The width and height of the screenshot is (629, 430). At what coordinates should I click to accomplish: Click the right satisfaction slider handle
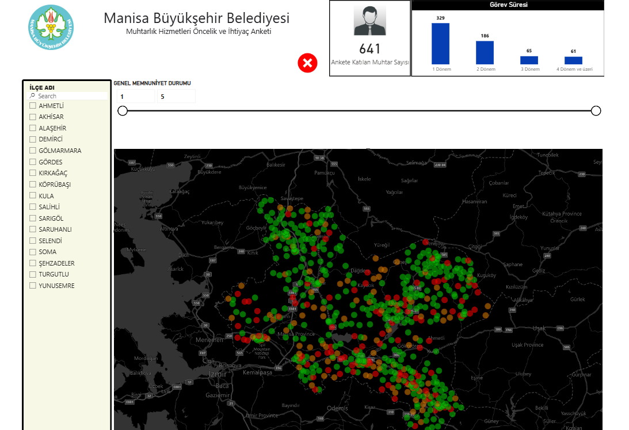[x=596, y=111]
